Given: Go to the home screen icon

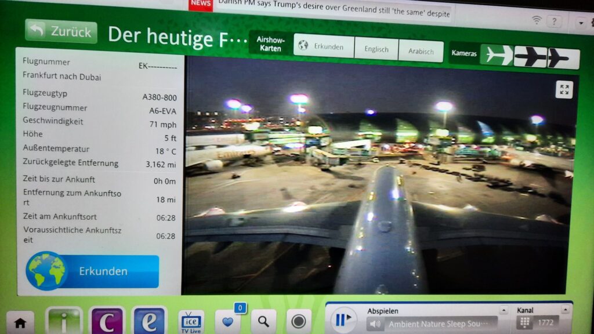Looking at the screenshot, I should tap(20, 323).
